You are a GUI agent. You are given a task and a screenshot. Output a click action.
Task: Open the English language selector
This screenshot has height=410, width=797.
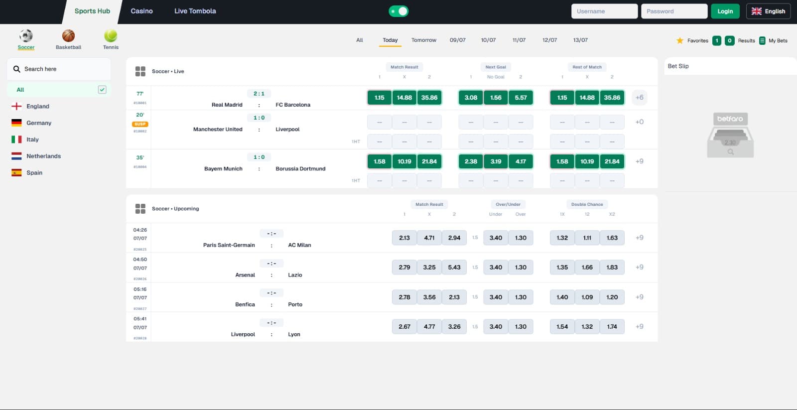[x=768, y=11]
